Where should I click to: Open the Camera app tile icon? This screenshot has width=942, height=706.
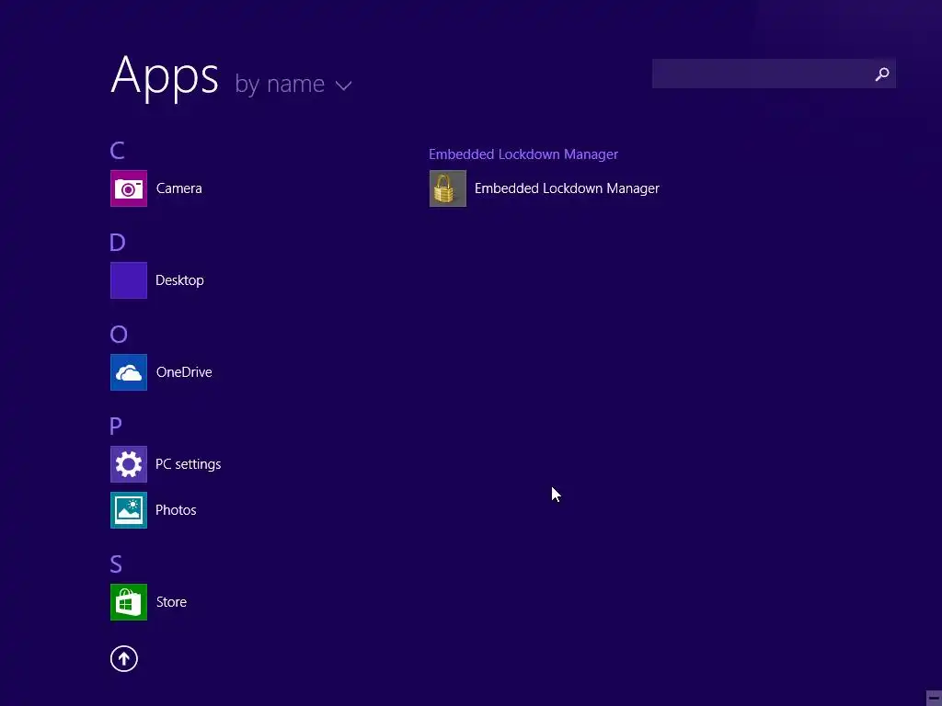click(x=129, y=188)
